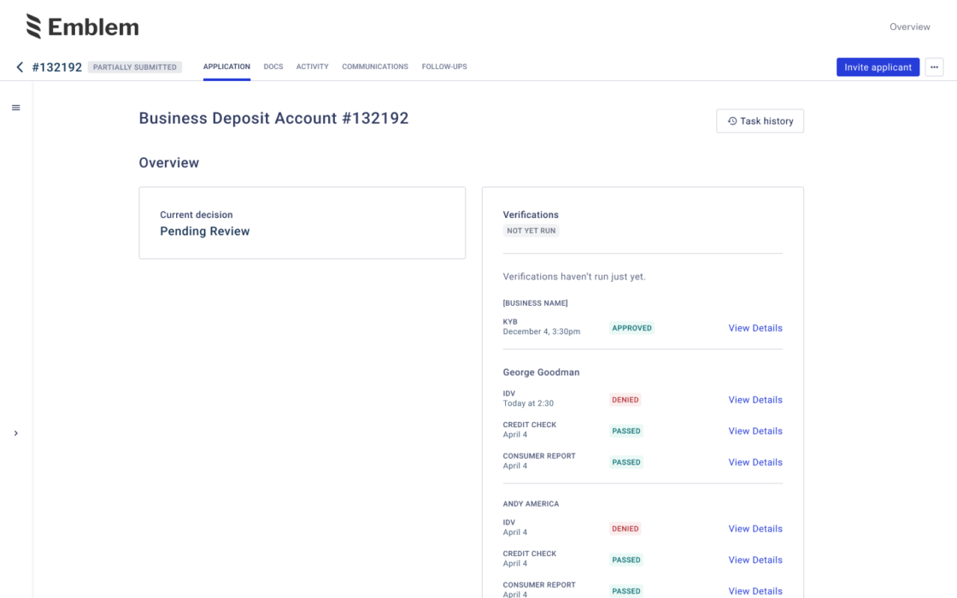Open the Activity tab
Image resolution: width=957 pixels, height=598 pixels.
tap(313, 66)
